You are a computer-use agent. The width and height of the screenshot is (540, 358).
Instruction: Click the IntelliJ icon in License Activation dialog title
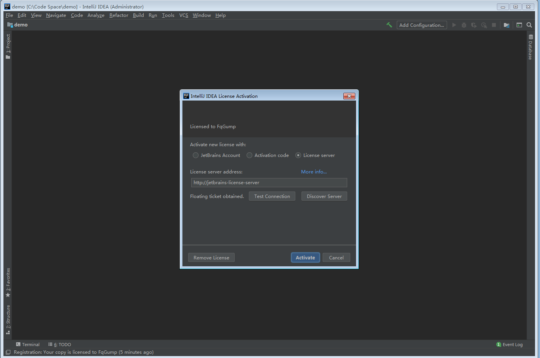(x=186, y=96)
